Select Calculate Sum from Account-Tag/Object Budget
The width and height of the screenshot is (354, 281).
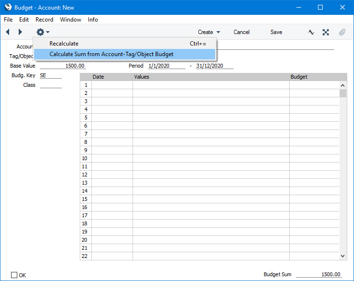pyautogui.click(x=124, y=54)
